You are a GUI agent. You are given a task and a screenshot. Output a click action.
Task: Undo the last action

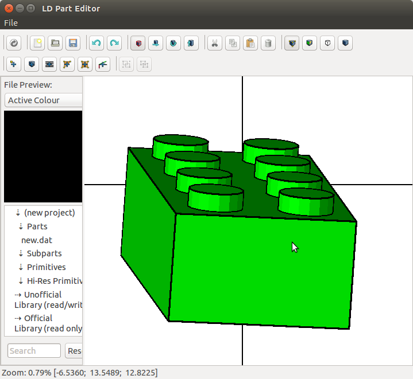pyautogui.click(x=97, y=43)
